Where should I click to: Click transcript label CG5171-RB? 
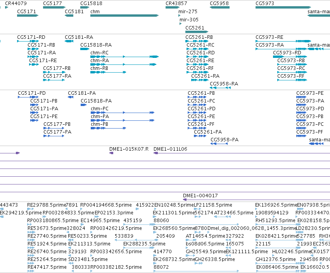point(41,45)
